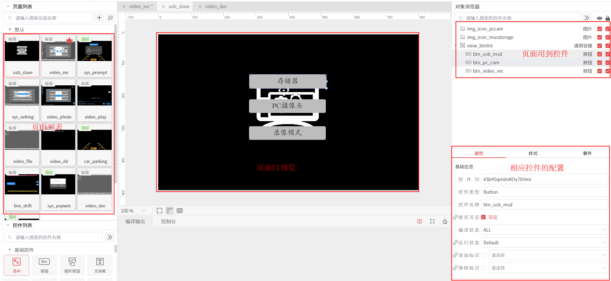Screen dimensions: 611x281
Task: Pick the 按钮 button widget
Action: click(x=44, y=265)
